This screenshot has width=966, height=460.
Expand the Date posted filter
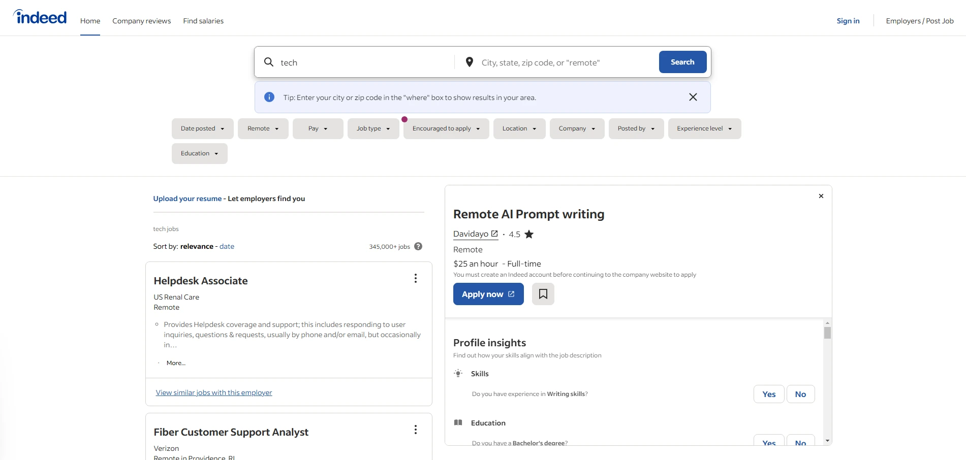203,128
